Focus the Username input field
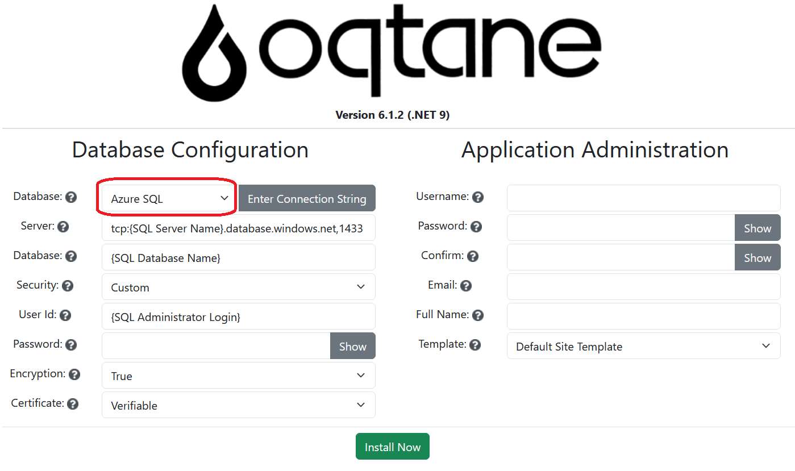Viewport: 795px width, 471px height. pyautogui.click(x=644, y=198)
